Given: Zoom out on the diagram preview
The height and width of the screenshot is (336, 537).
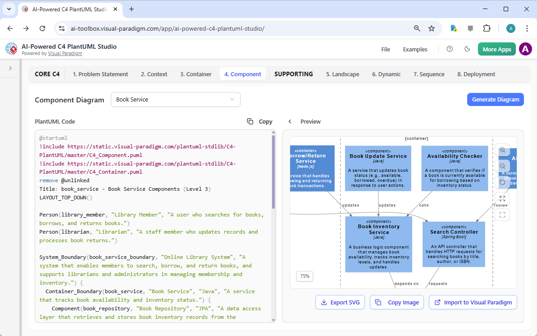Looking at the screenshot, I should point(503,166).
